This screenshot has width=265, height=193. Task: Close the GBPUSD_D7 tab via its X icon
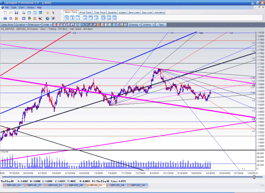26,185
